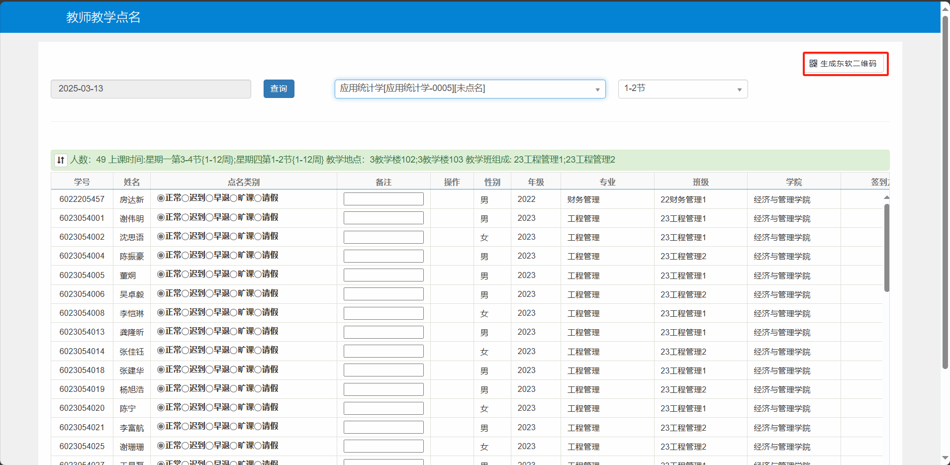
Task: Click the 年级 column header
Action: (536, 182)
